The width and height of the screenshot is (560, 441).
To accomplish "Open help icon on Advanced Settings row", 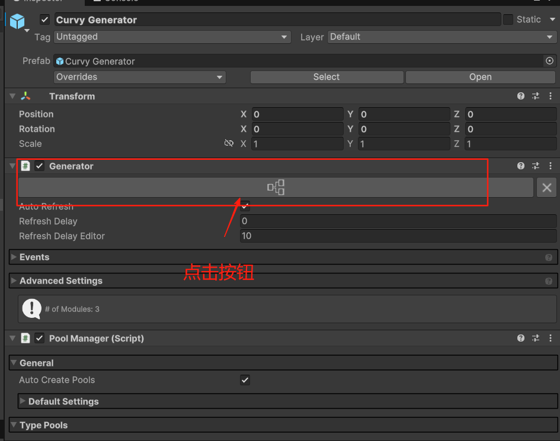I will click(549, 281).
